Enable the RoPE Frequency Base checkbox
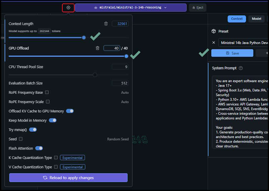 [47, 92]
